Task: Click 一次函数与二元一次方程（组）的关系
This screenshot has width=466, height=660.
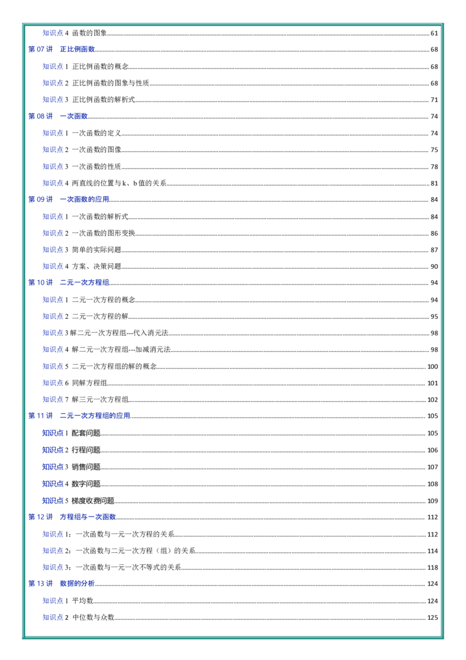Action: pos(240,550)
